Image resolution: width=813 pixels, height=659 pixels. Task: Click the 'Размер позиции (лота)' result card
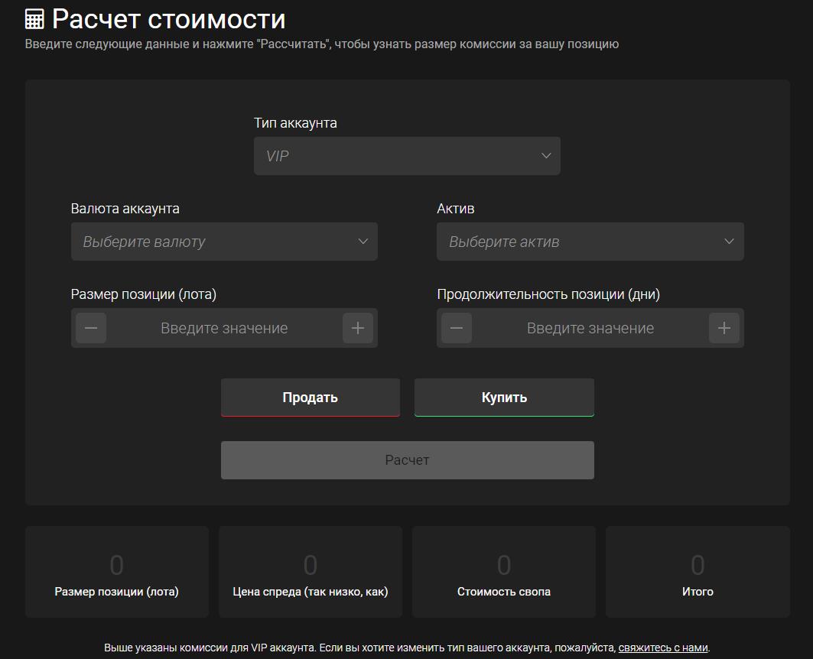(116, 571)
